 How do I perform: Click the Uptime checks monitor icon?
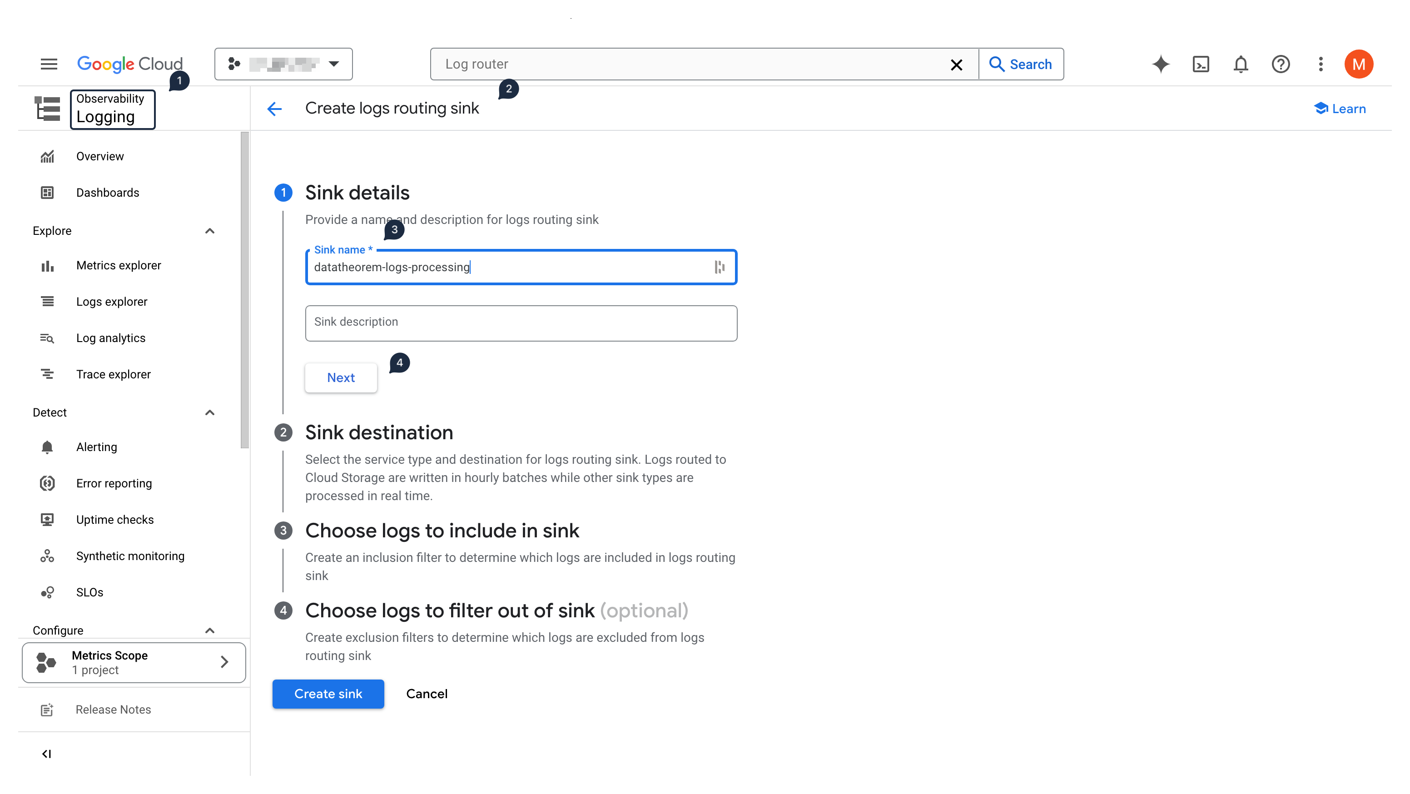[47, 520]
